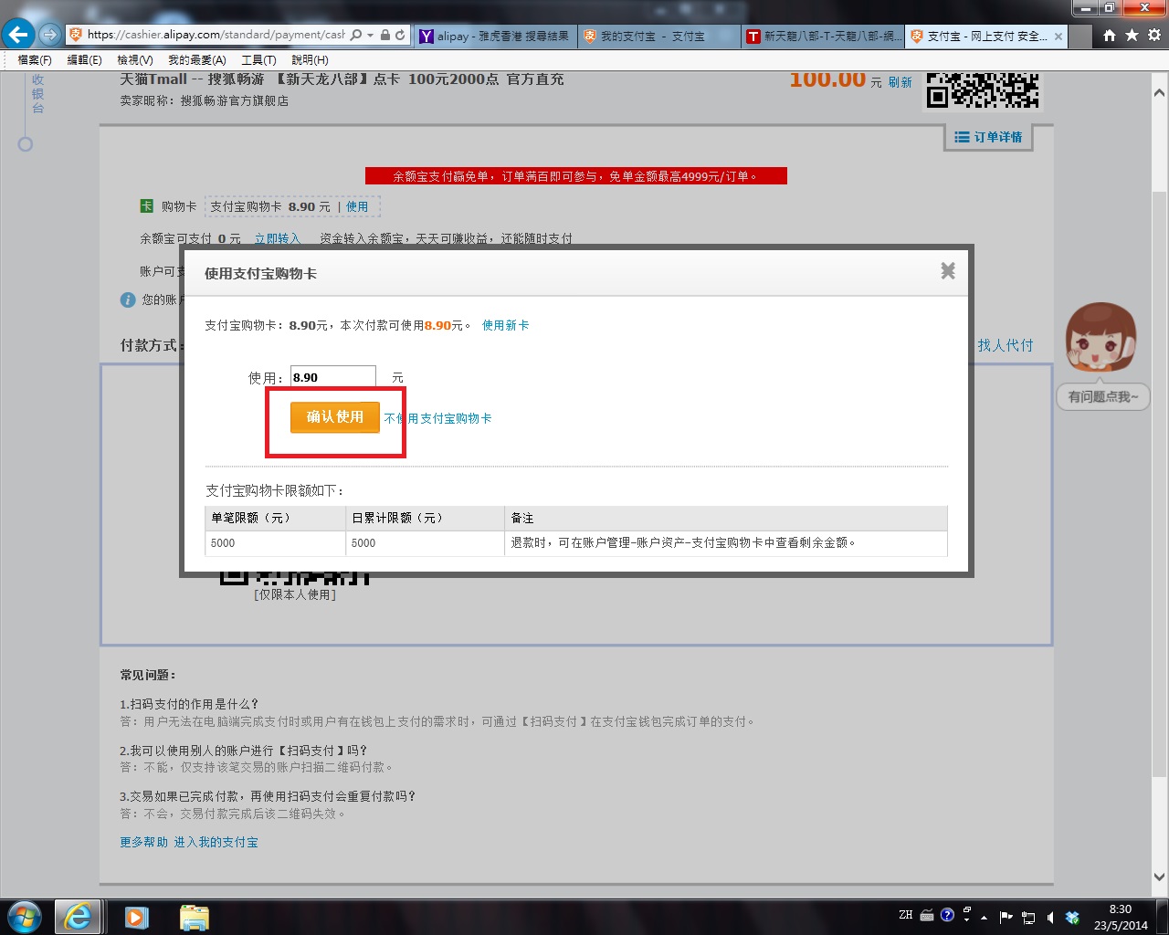Click FAQ question 2 about 别人的账户 scan payment
This screenshot has height=935, width=1169.
point(244,751)
